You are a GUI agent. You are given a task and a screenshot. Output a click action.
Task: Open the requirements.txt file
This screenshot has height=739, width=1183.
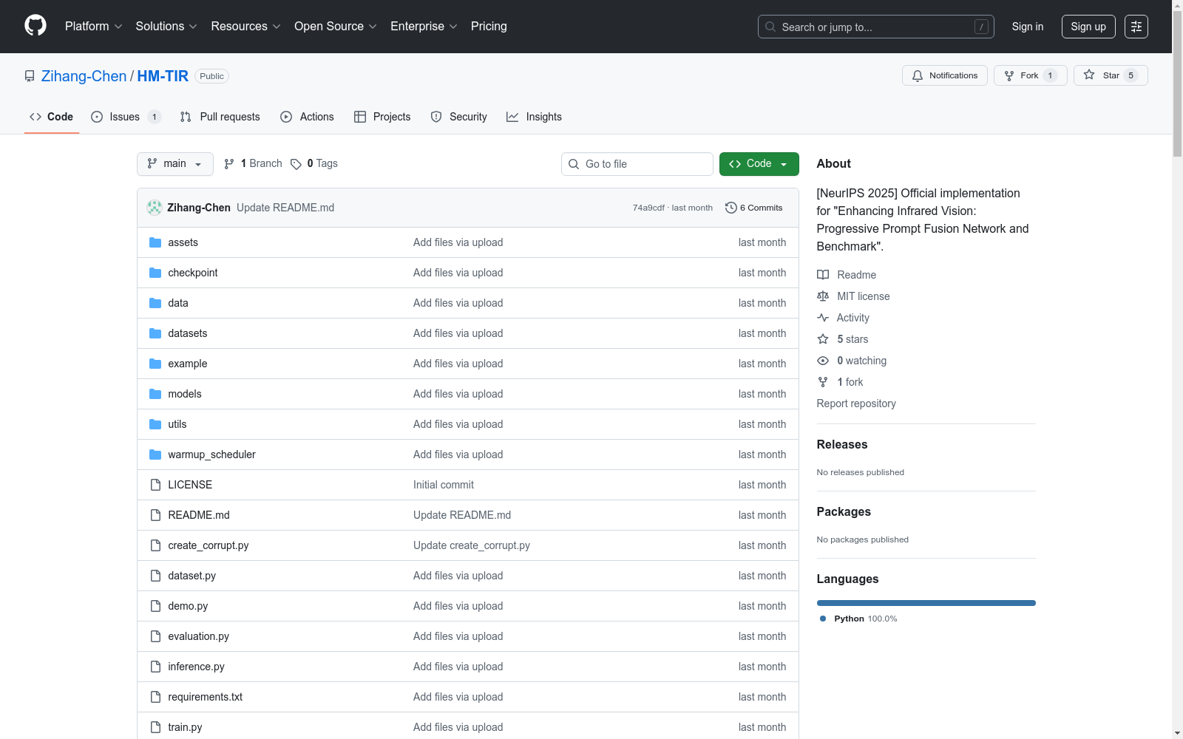pos(206,697)
